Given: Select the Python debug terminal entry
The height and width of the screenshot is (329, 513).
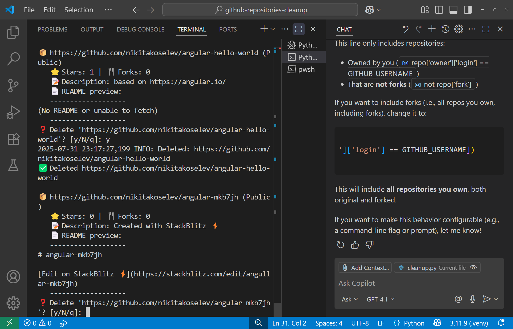Looking at the screenshot, I should coord(304,45).
